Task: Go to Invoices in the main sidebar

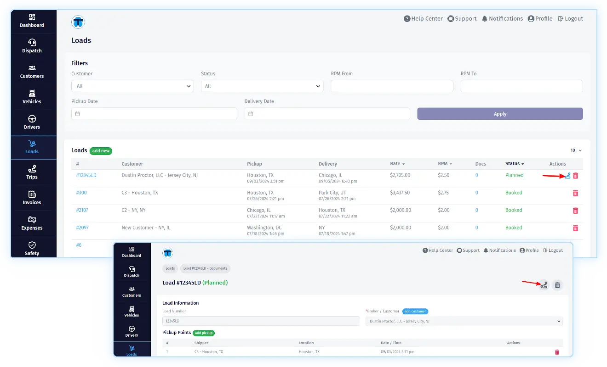Action: tap(32, 198)
